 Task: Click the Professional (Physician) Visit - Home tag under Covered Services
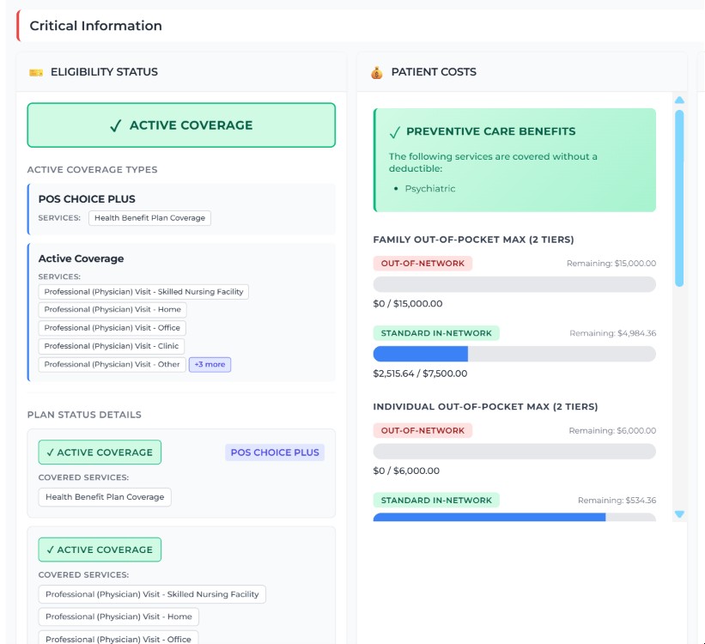click(x=119, y=617)
